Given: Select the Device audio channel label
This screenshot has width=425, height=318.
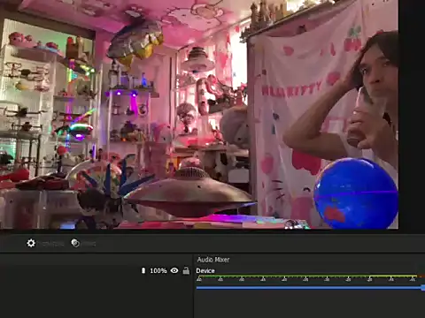Looking at the screenshot, I should pos(205,270).
